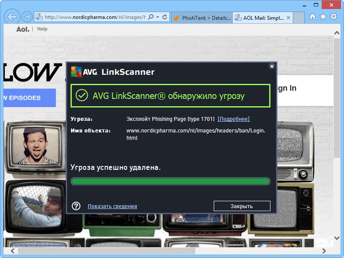The height and width of the screenshot is (258, 344).
Task: Open Favorites with the star icon
Action: 323,16
